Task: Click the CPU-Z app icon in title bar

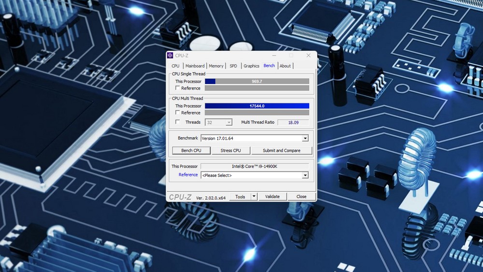Action: [170, 56]
